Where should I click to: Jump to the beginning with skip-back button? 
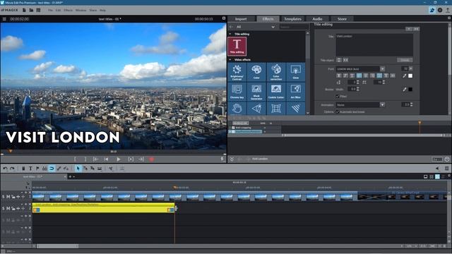click(x=107, y=159)
